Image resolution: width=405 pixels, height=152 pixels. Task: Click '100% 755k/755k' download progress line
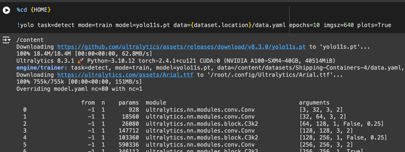tap(79, 82)
